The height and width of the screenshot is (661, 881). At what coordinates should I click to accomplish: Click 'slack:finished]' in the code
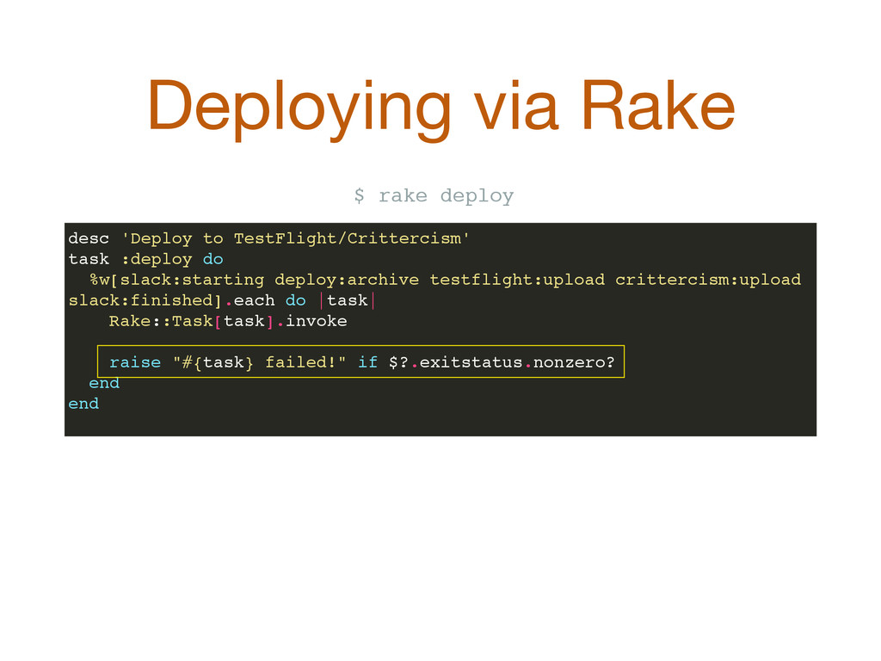pyautogui.click(x=145, y=300)
